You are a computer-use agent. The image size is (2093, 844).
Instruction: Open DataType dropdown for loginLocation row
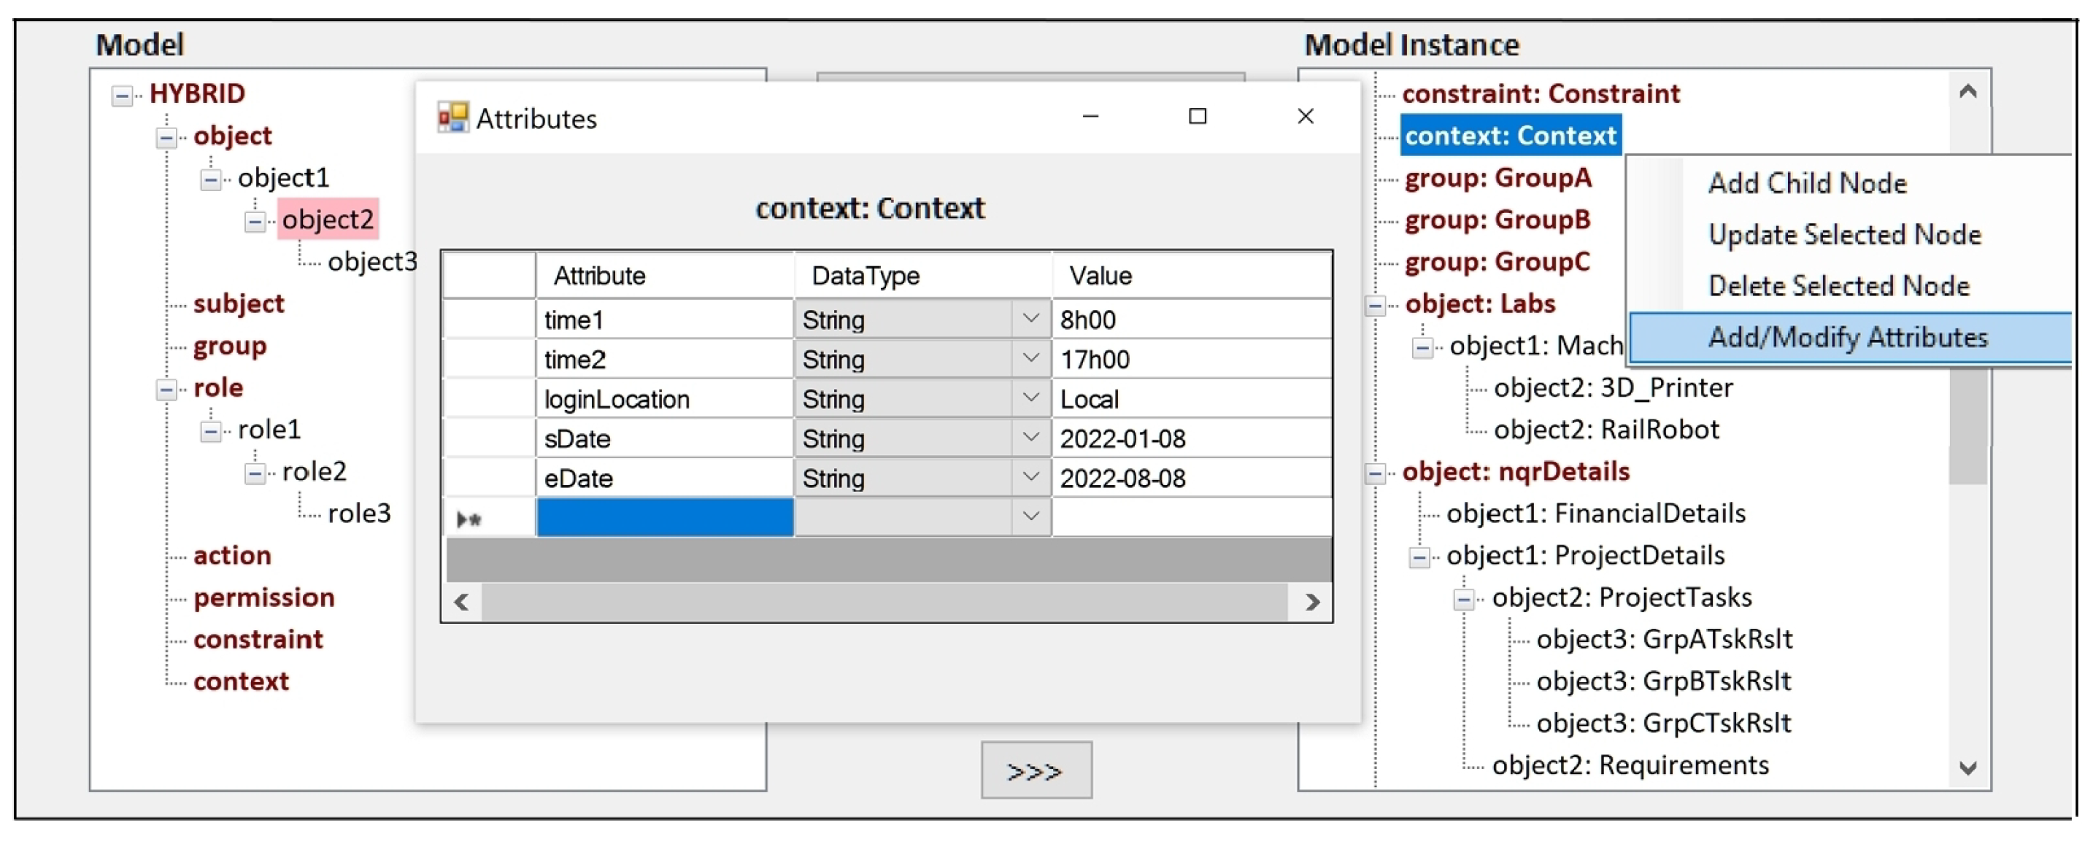pyautogui.click(x=1030, y=399)
